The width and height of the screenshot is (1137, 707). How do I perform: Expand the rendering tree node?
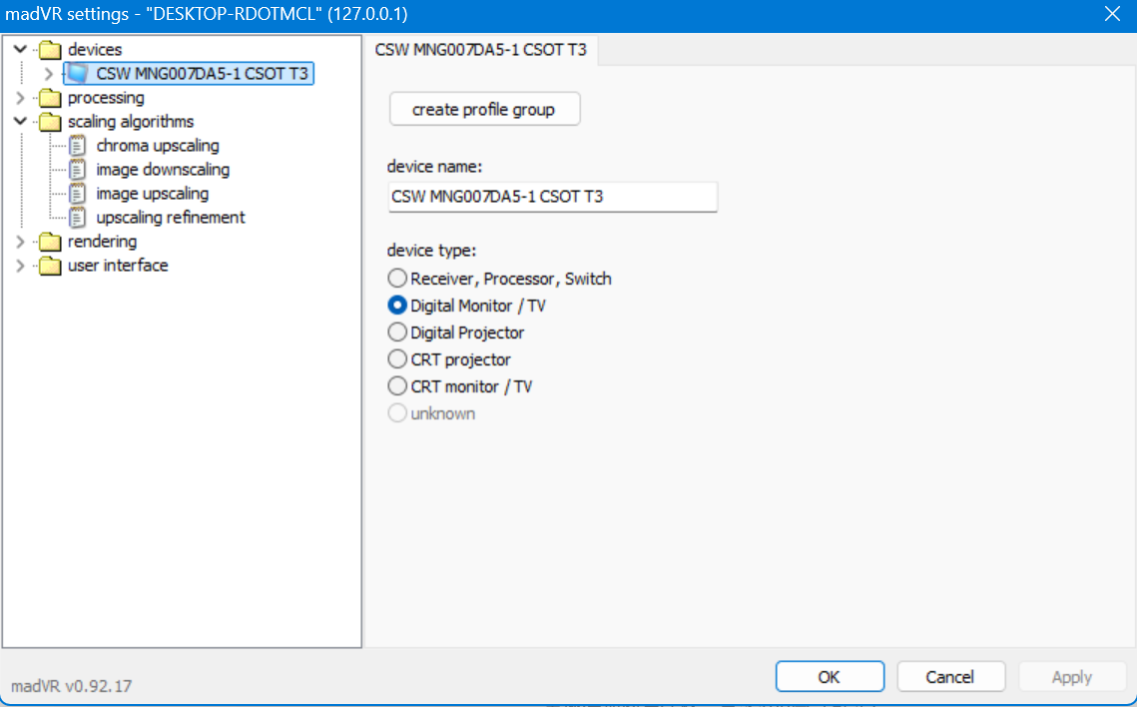point(20,242)
